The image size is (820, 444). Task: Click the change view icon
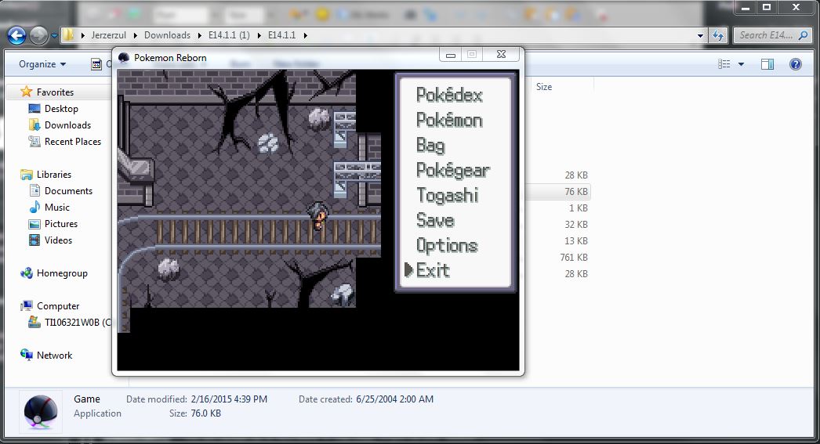click(724, 64)
